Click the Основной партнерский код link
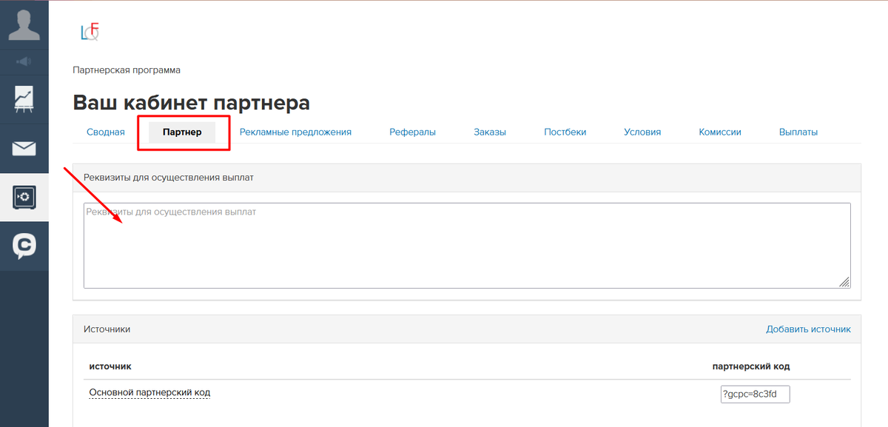 (149, 392)
